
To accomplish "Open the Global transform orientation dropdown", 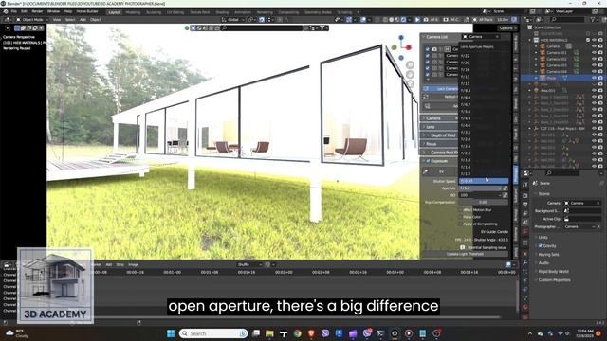I will tap(232, 19).
